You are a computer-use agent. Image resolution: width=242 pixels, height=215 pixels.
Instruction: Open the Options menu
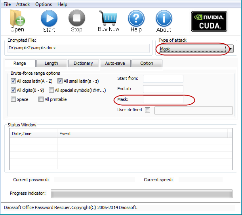click(44, 4)
